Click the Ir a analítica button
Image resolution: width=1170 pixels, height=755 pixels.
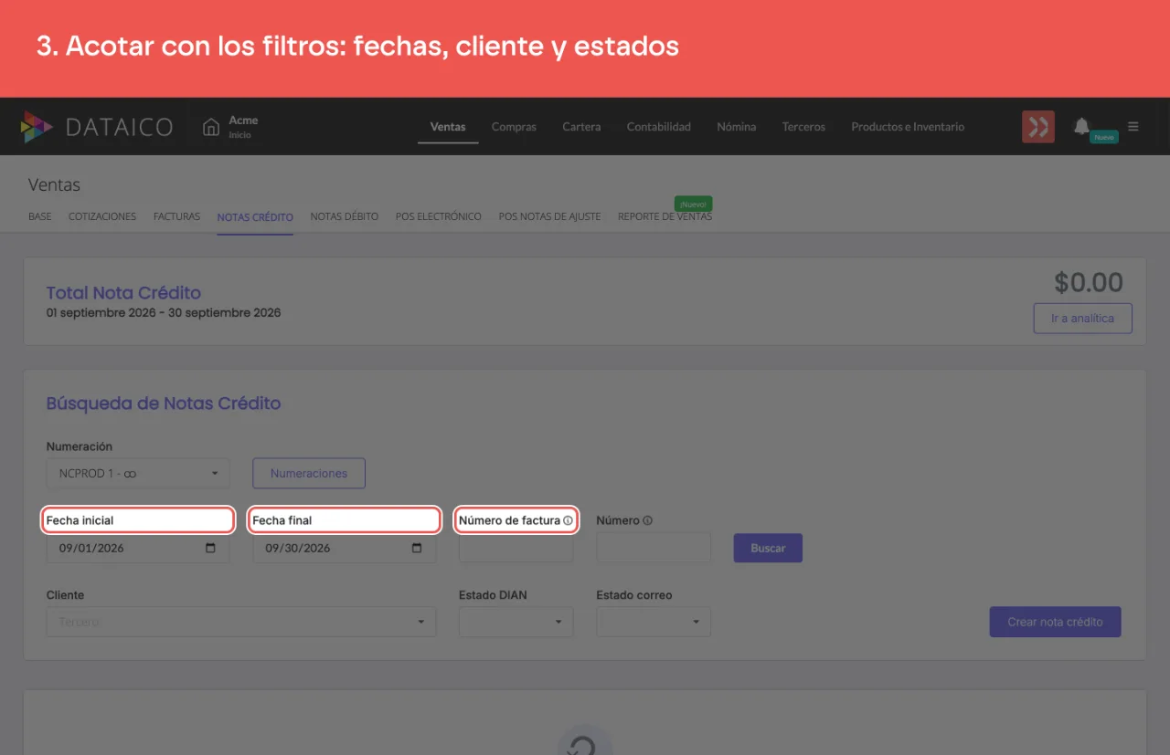[x=1082, y=319]
